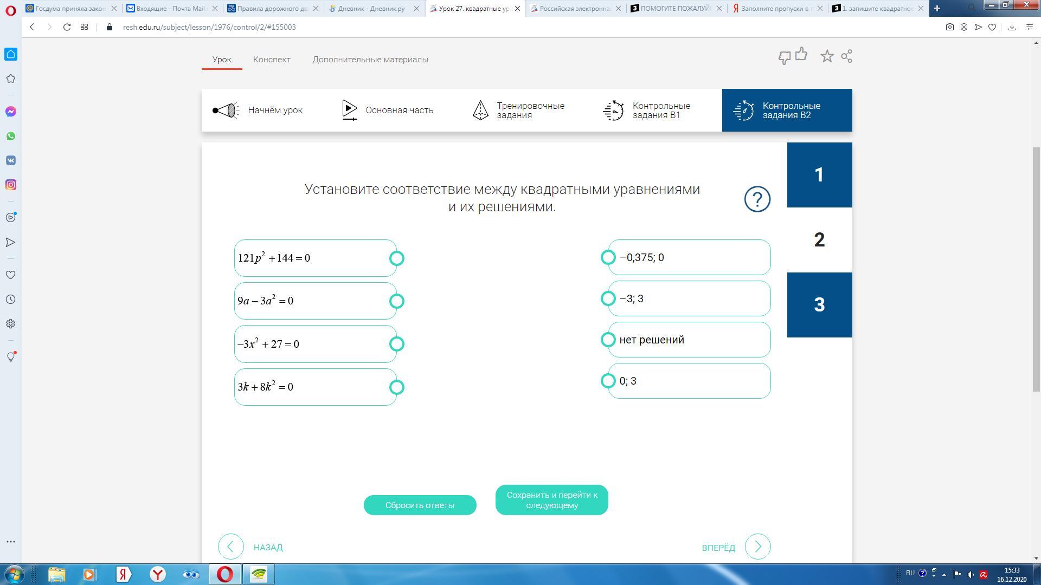1041x585 pixels.
Task: Open the Opera sidebar three-dots menu
Action: pyautogui.click(x=11, y=542)
